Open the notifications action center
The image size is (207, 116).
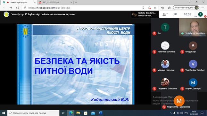click(x=202, y=113)
